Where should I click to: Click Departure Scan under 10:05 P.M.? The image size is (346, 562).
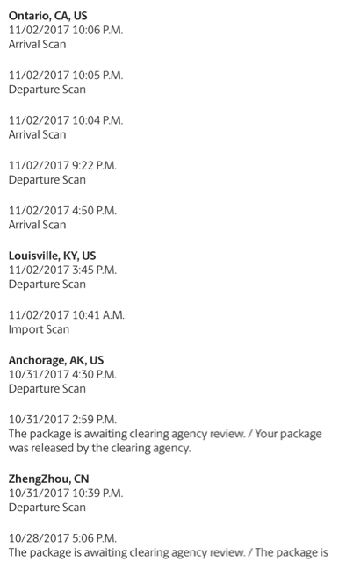(x=47, y=90)
